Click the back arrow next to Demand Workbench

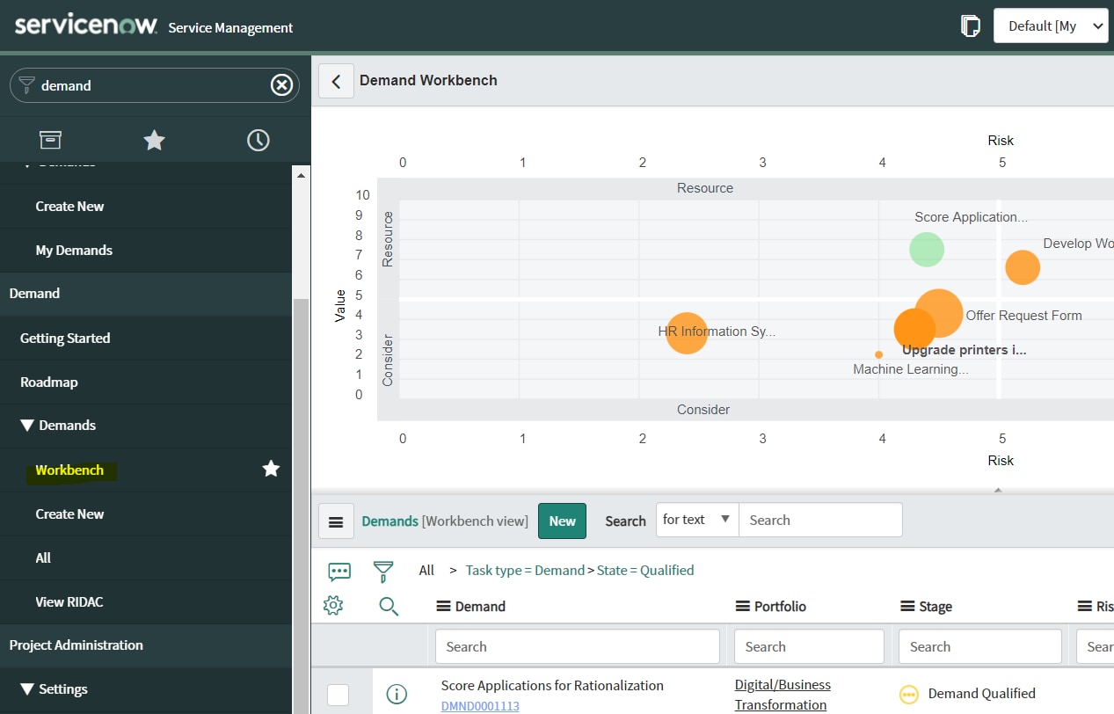[335, 80]
